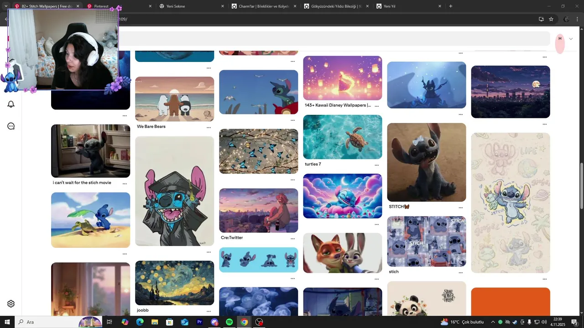Open Copilot from the taskbar
This screenshot has height=328, width=584.
pos(125,322)
